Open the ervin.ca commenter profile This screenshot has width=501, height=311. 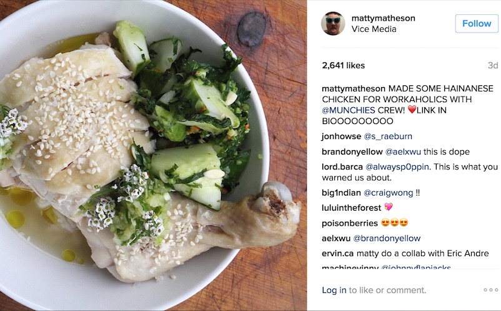pos(337,254)
